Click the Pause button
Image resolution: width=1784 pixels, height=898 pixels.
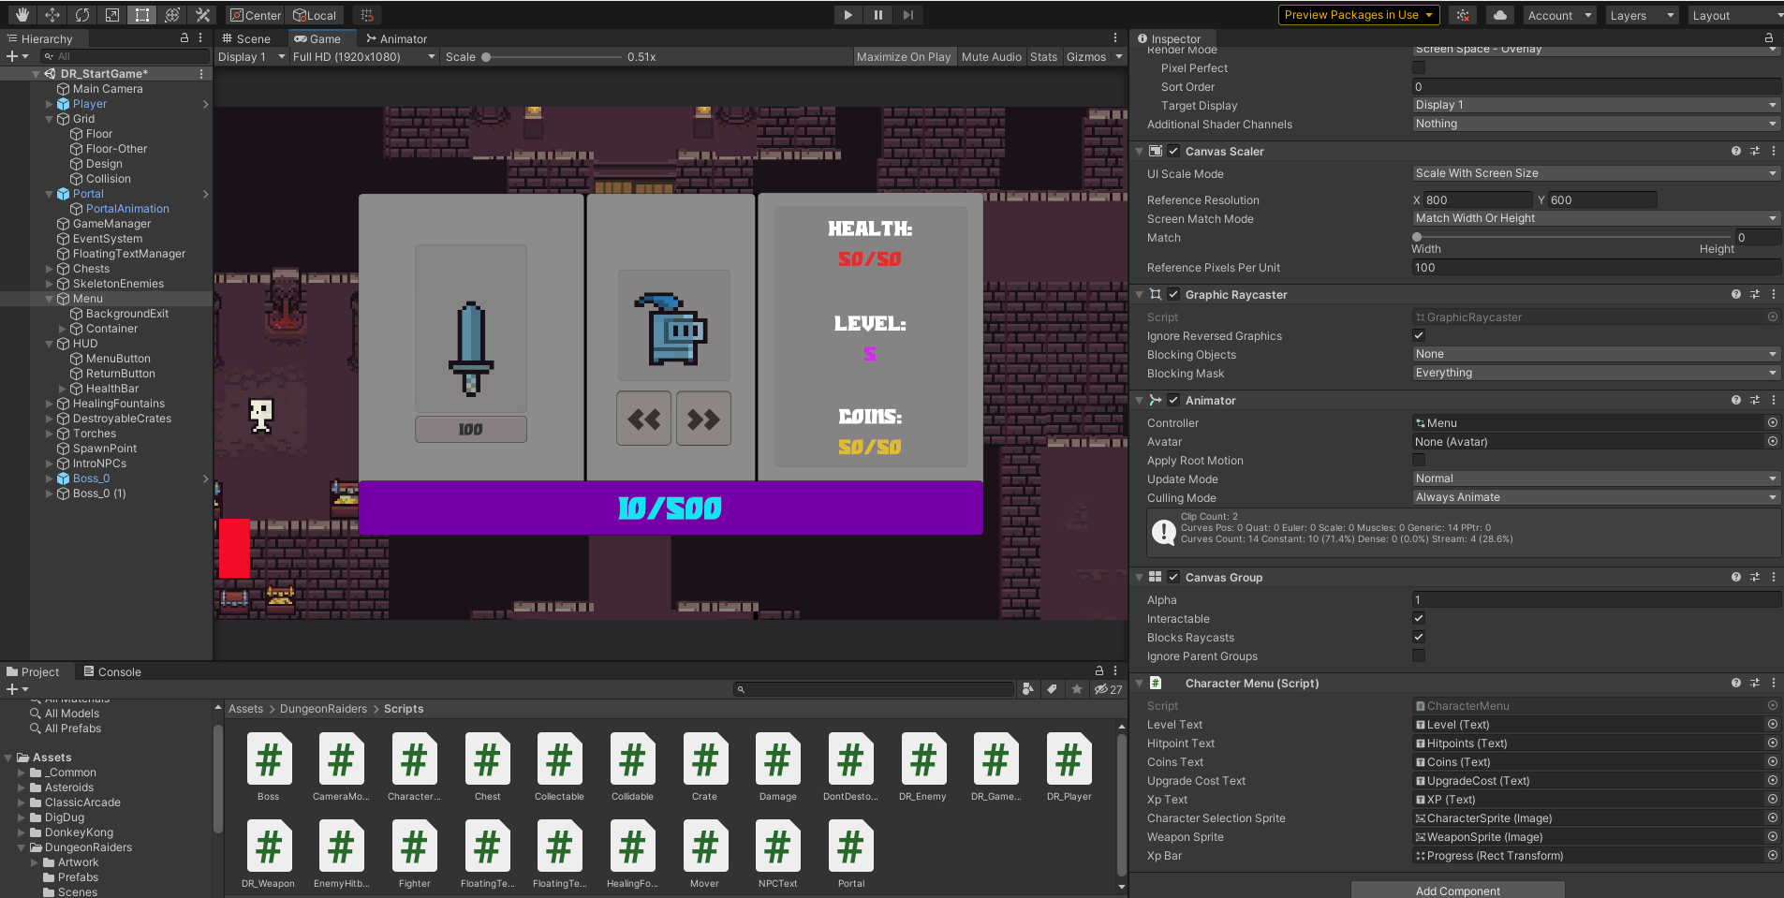[x=877, y=15]
